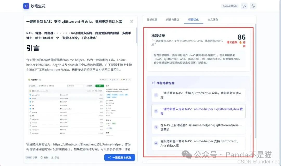Click the 导出 export button
This screenshot has height=166, width=281.
coord(55,157)
